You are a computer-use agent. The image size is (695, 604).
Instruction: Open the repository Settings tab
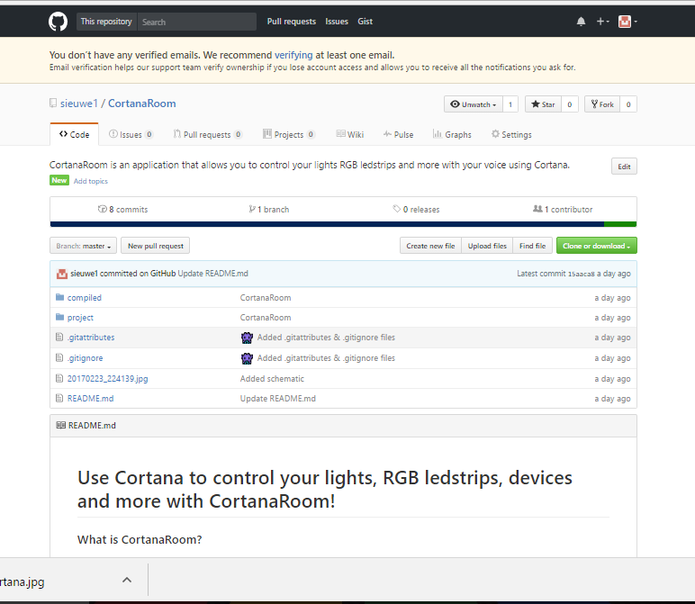pos(511,134)
